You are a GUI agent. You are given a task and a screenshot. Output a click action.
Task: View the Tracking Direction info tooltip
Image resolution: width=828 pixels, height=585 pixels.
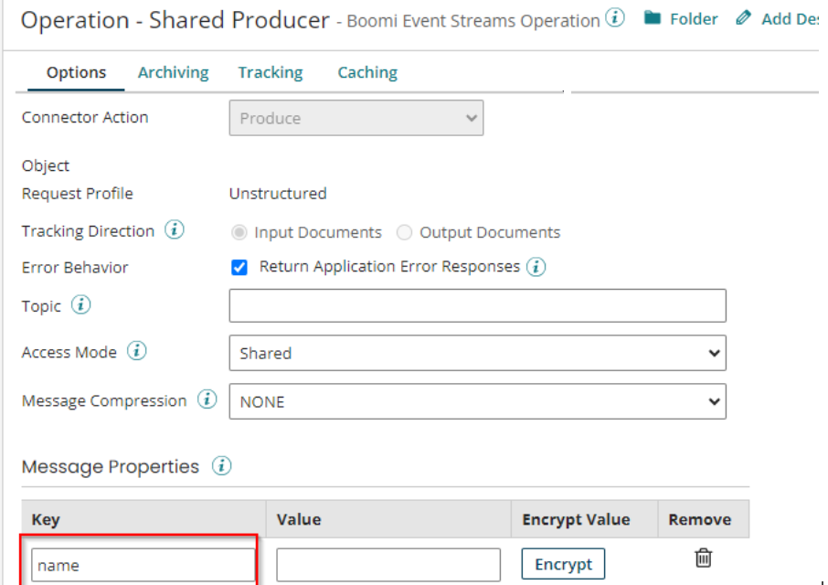click(x=174, y=230)
